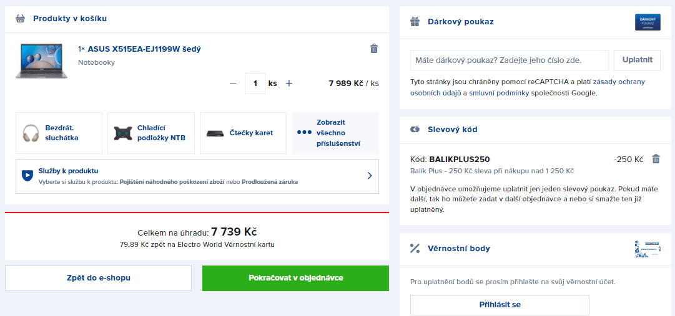Continue with Pokračovat v objednávce button
This screenshot has height=316, width=675.
(x=296, y=278)
